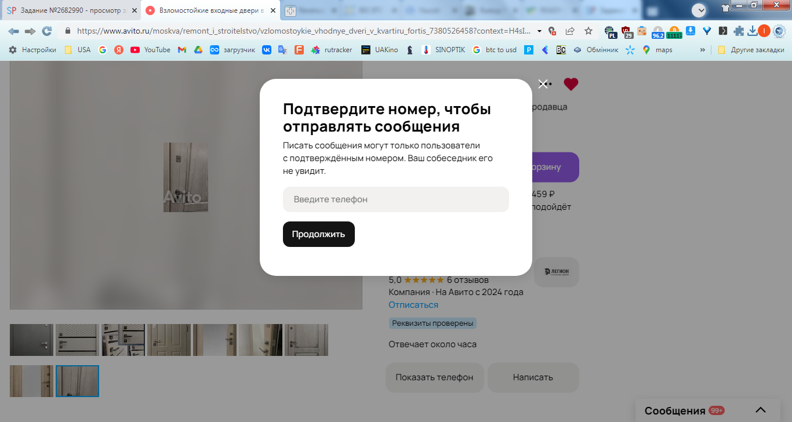
Task: Go forward with the browser forward arrow
Action: click(x=30, y=31)
